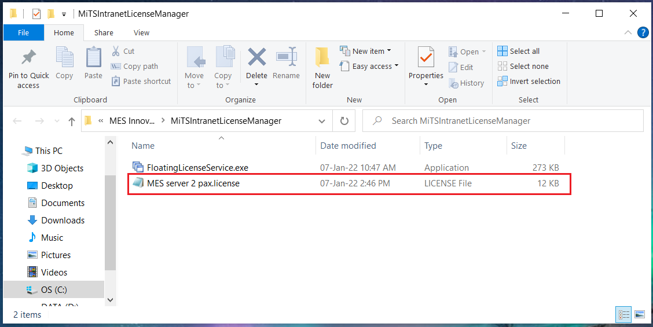Go Up one folder level
Image resolution: width=653 pixels, height=327 pixels.
pyautogui.click(x=72, y=121)
